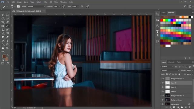
Task: Change the screen mode
Action: point(7,63)
